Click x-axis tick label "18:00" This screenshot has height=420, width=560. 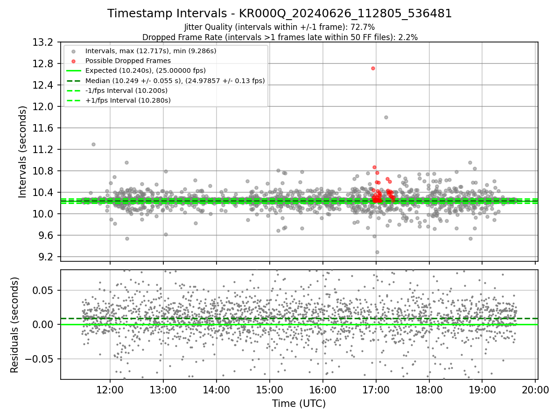point(429,389)
